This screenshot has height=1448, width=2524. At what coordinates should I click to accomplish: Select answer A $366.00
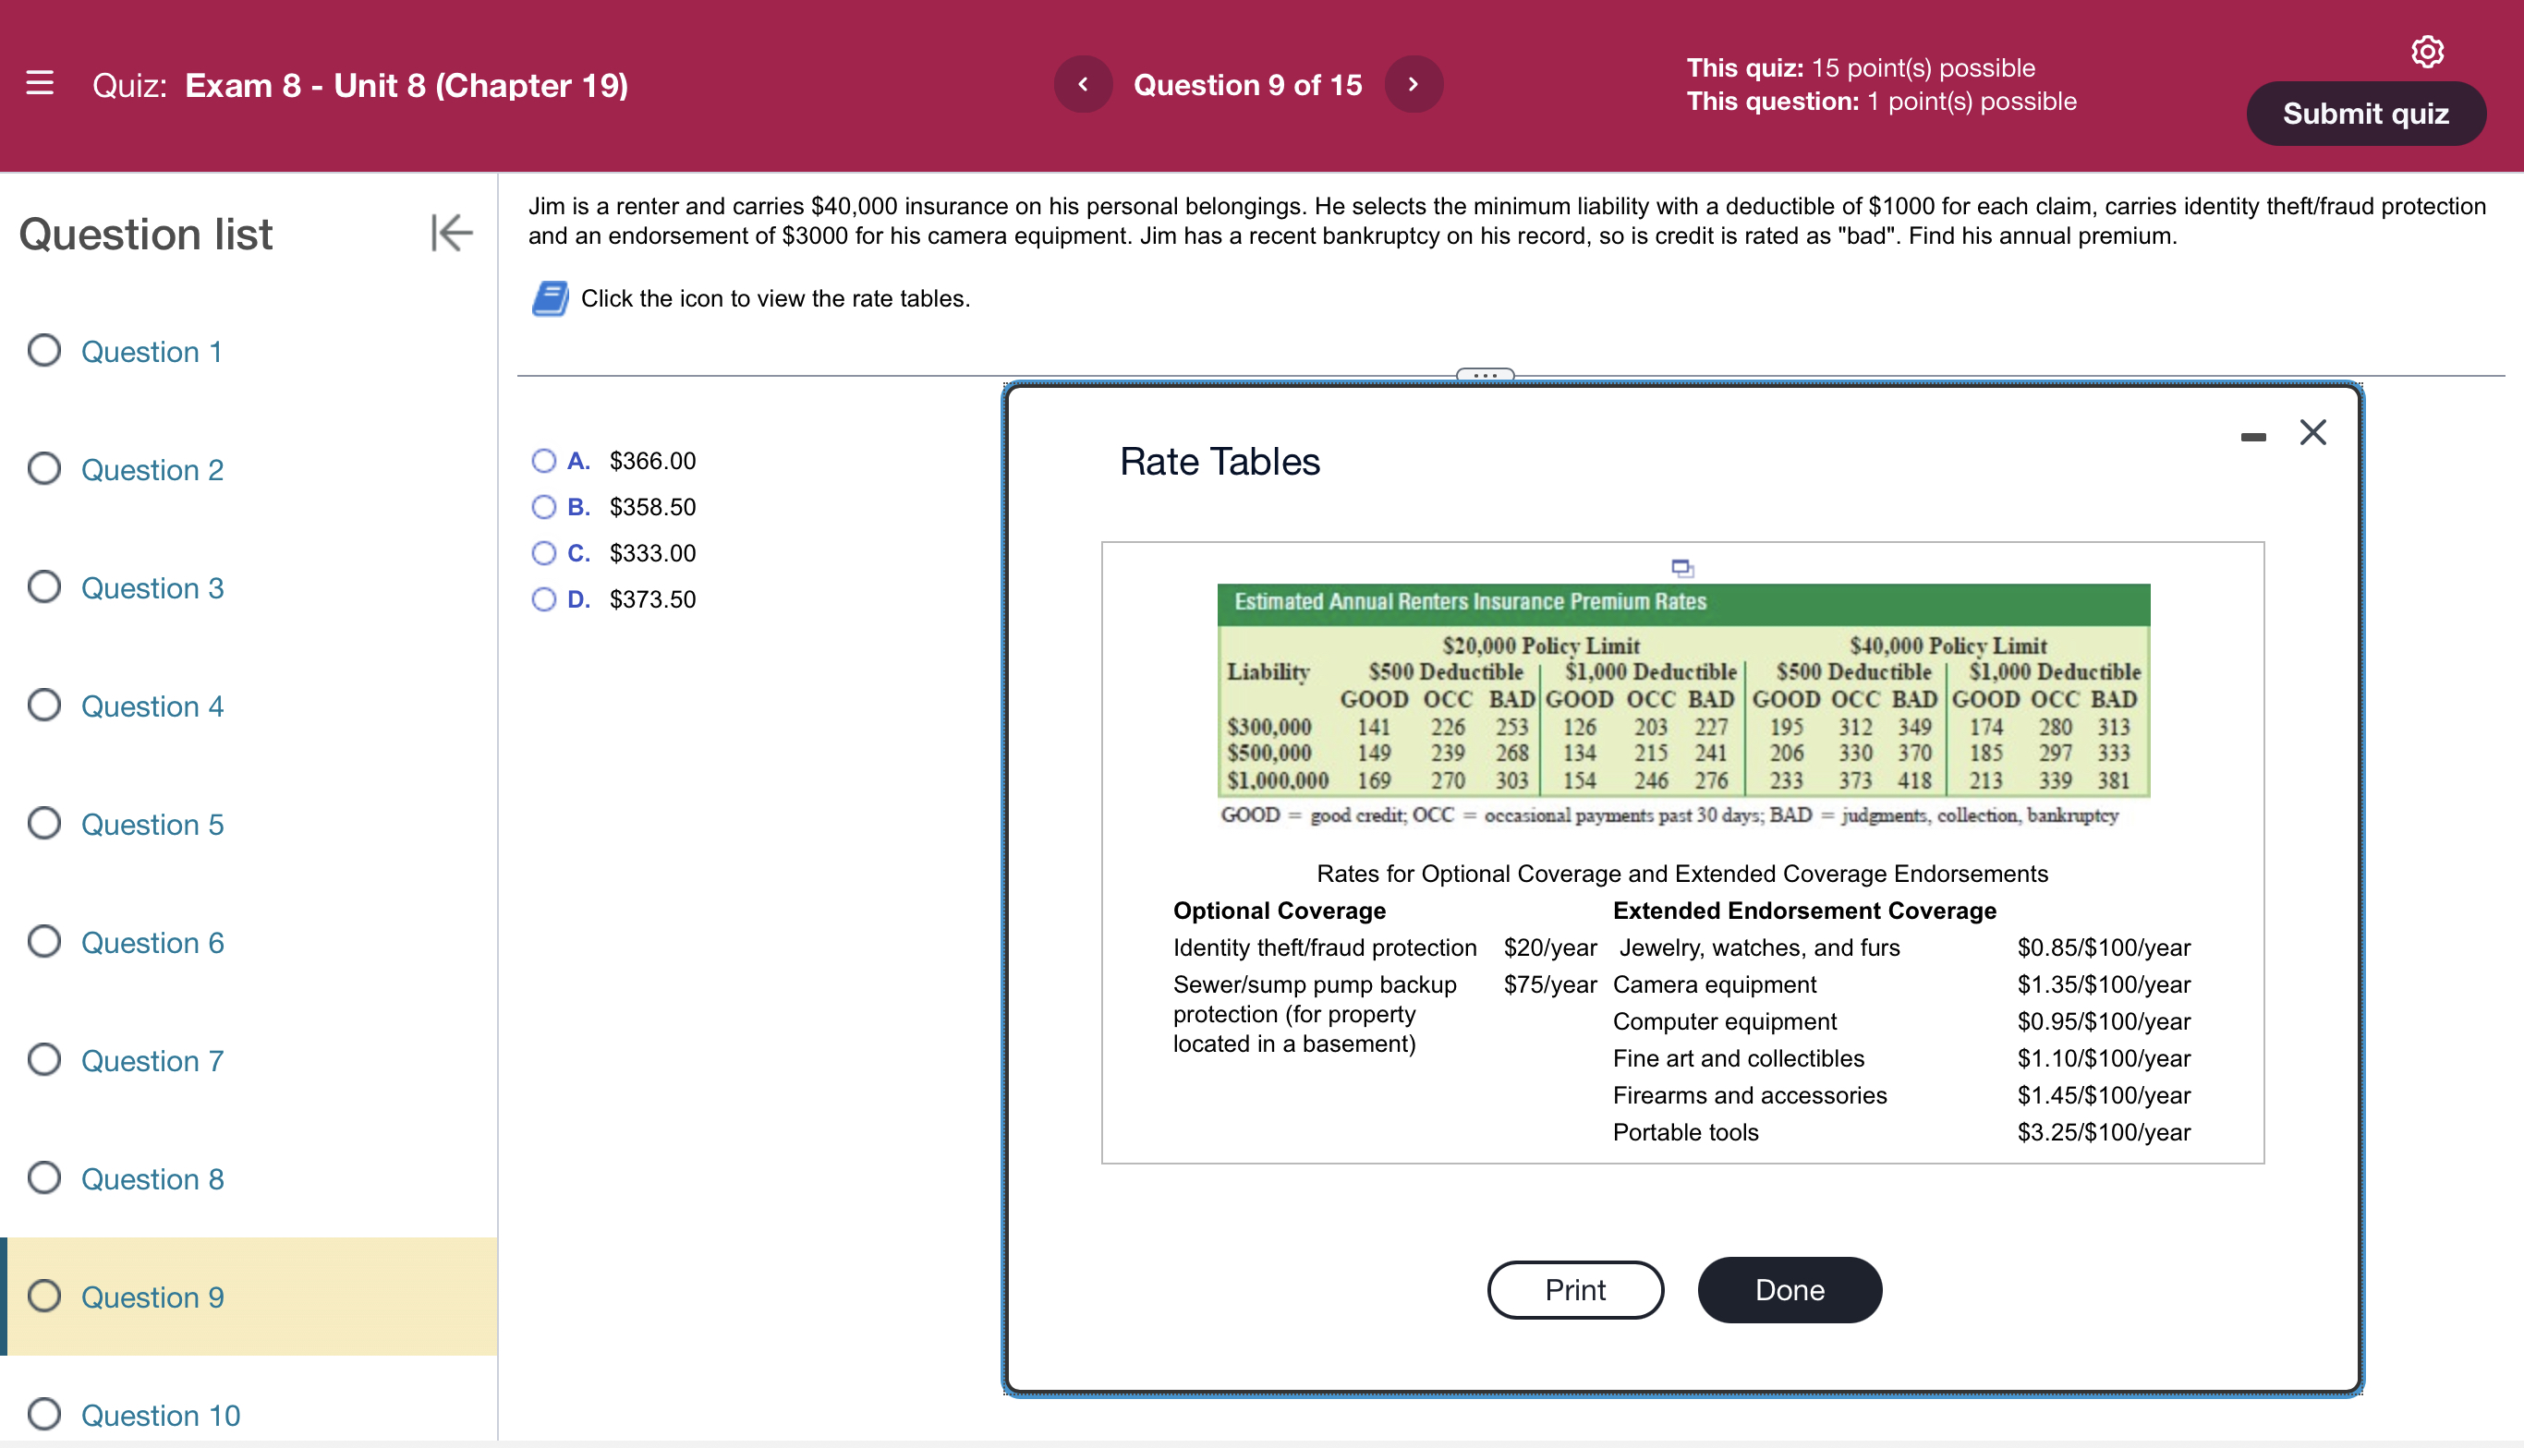543,461
